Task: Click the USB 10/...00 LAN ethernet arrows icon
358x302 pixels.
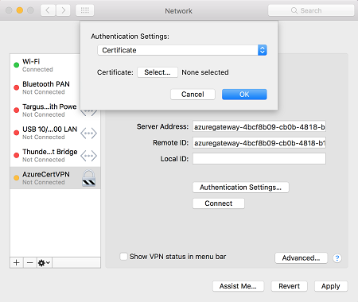Action: 88,133
